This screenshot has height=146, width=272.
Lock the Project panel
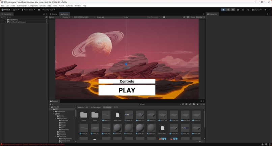(201, 101)
